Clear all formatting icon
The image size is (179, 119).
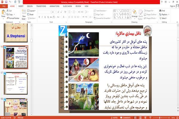click(65, 12)
